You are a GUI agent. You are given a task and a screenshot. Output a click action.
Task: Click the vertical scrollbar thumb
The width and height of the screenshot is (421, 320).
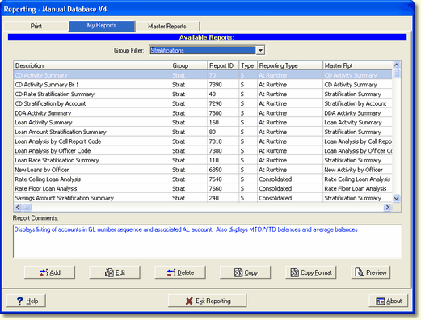click(396, 74)
